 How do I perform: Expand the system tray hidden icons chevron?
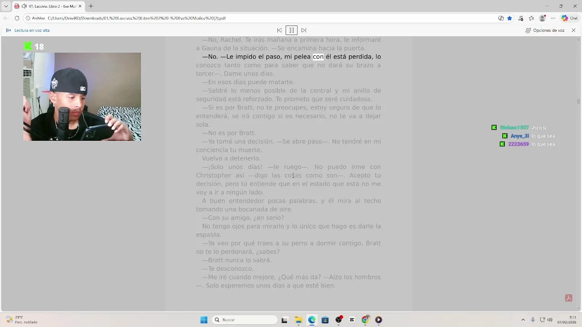[x=523, y=320]
